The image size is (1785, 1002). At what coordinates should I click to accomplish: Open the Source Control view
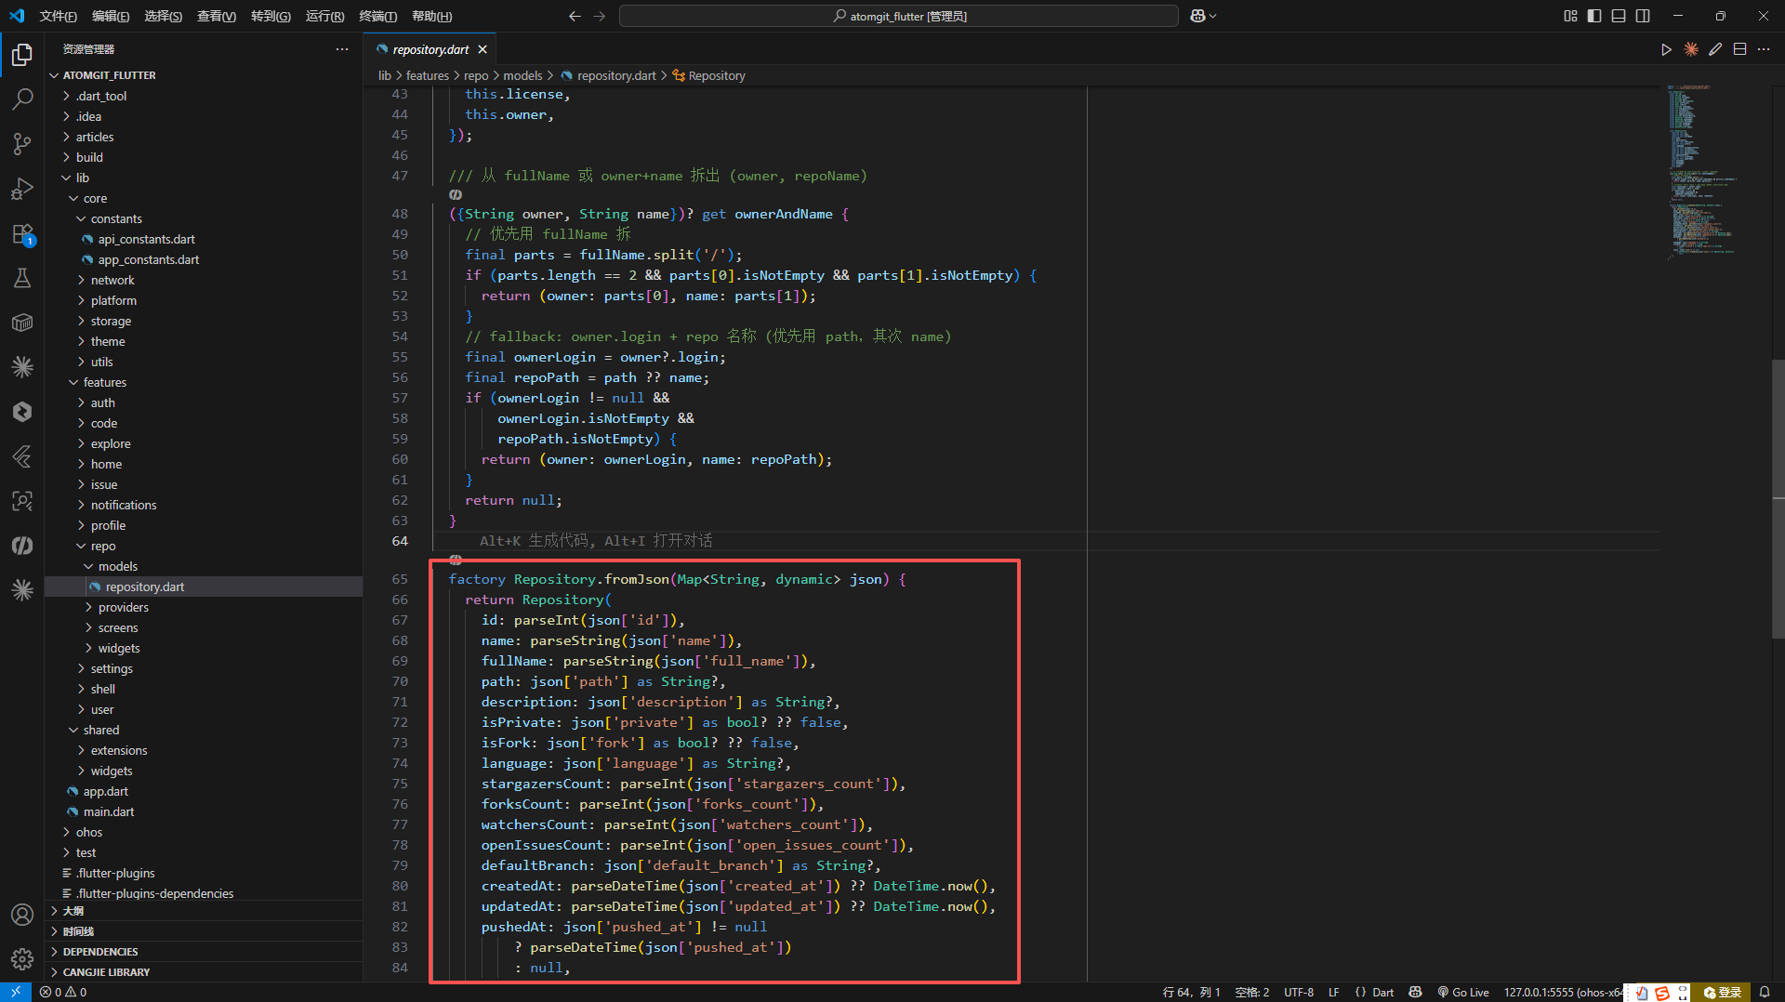[x=22, y=143]
